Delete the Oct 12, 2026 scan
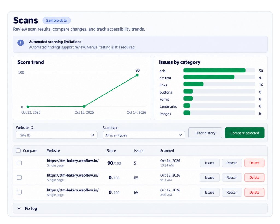This screenshot has height=224, width=280. [x=254, y=192]
